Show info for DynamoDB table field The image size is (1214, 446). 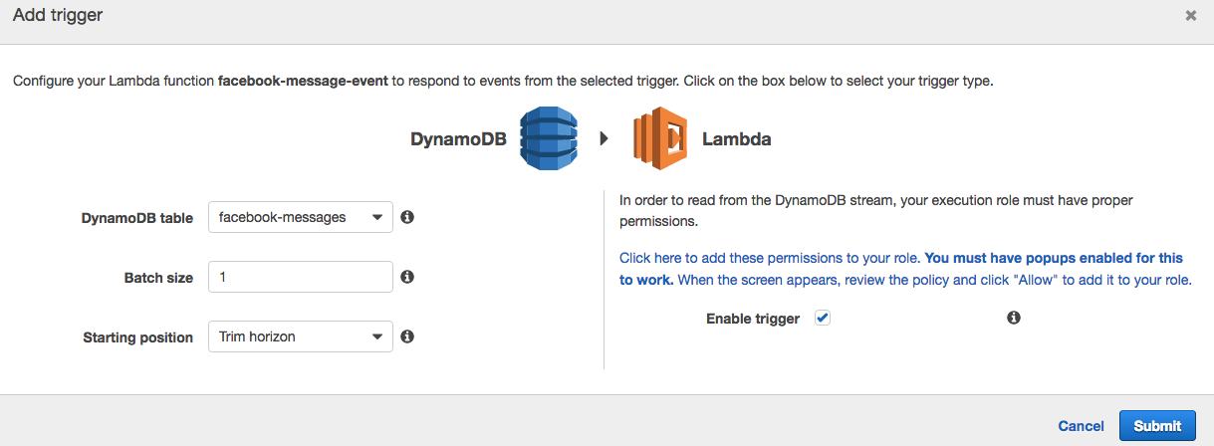click(407, 217)
